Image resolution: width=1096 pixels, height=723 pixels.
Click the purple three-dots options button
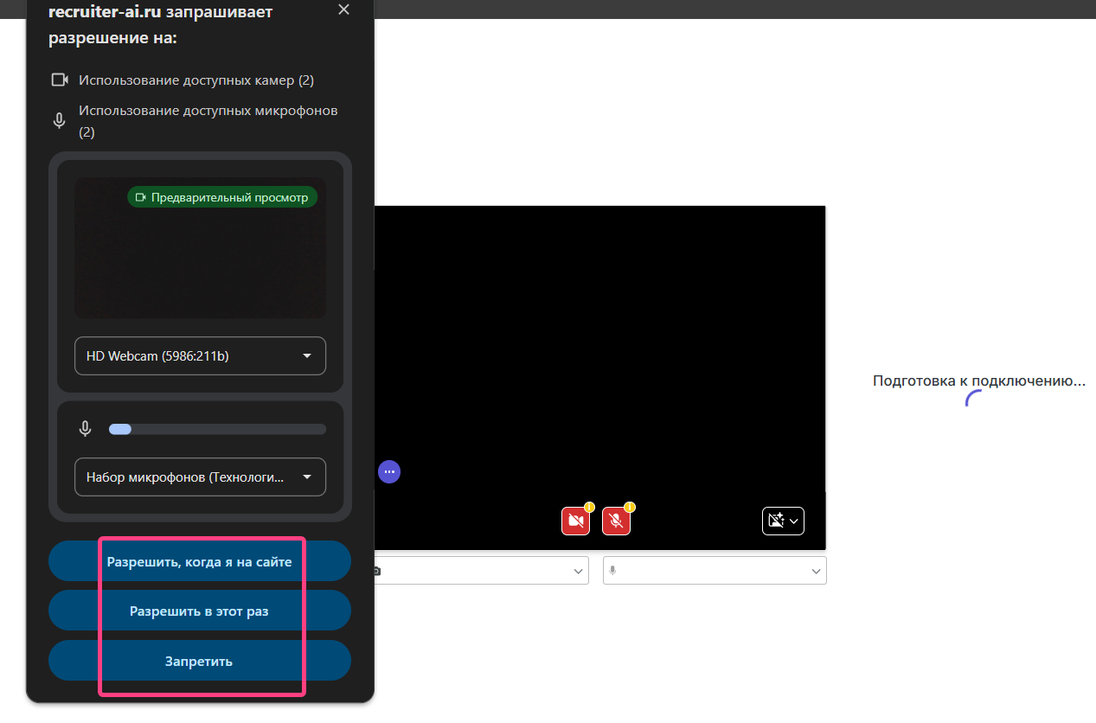click(389, 471)
